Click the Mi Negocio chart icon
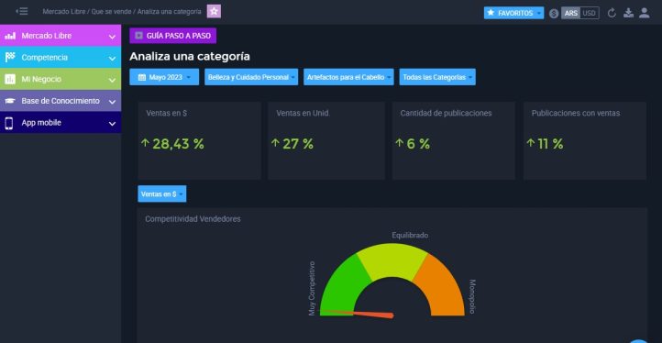The width and height of the screenshot is (662, 343). 10,79
